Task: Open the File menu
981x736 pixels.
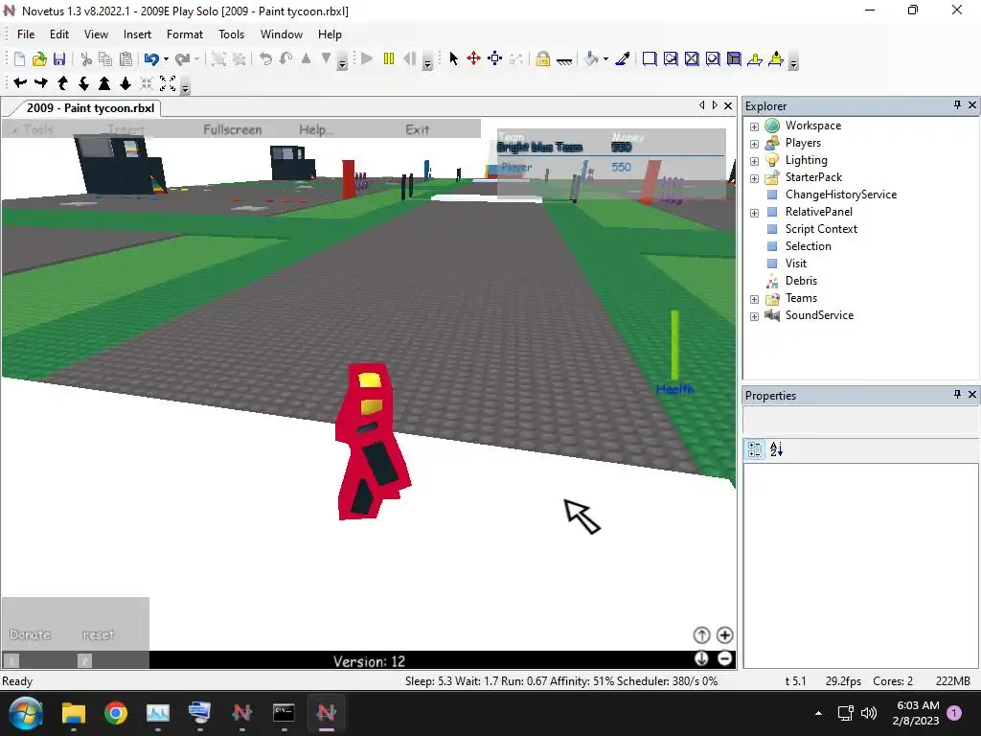Action: [x=26, y=34]
